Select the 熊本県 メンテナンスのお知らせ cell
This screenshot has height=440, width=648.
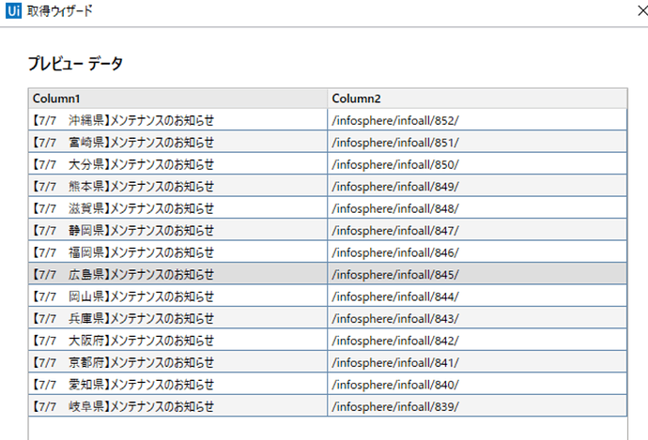pos(178,186)
